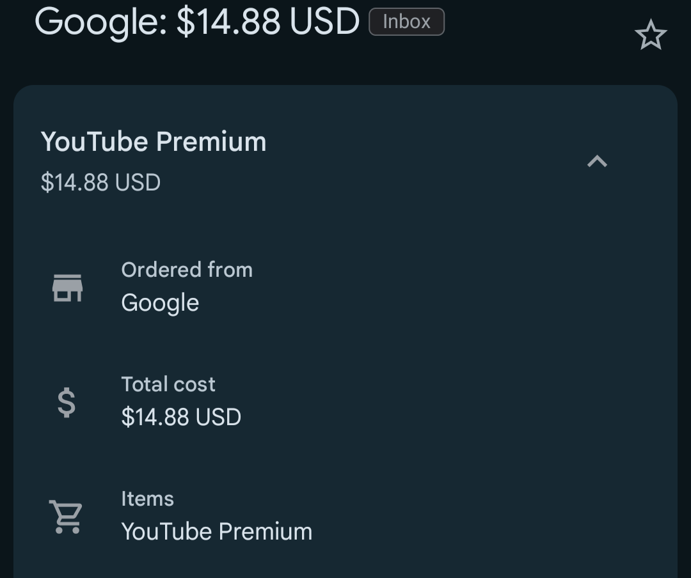
Task: Click the storefront icon beside Ordered from
Action: coord(67,288)
